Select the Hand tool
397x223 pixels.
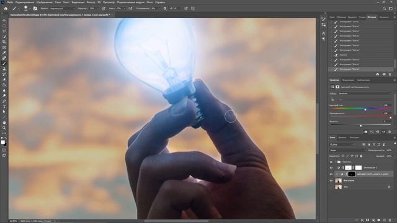(4, 123)
